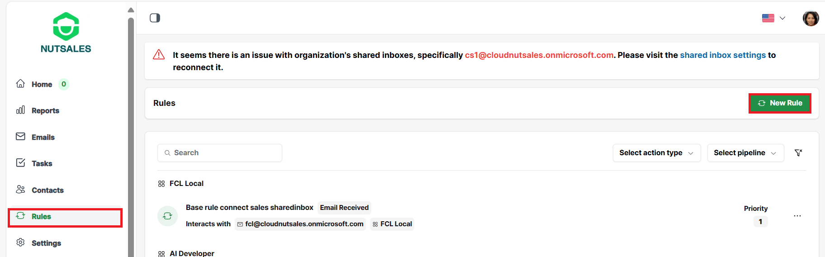Click the Contacts people icon

[20, 189]
